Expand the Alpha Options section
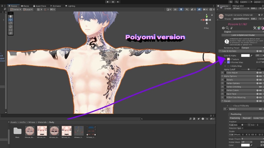This screenshot has height=148, width=264. pos(222,76)
